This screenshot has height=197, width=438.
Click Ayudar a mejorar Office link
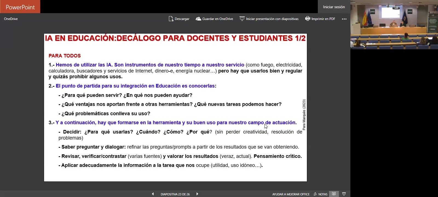click(291, 194)
